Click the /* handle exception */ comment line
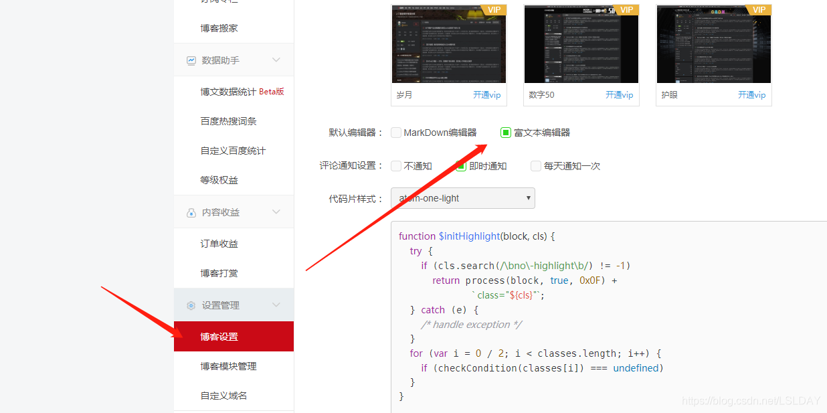The image size is (827, 413). tap(471, 325)
